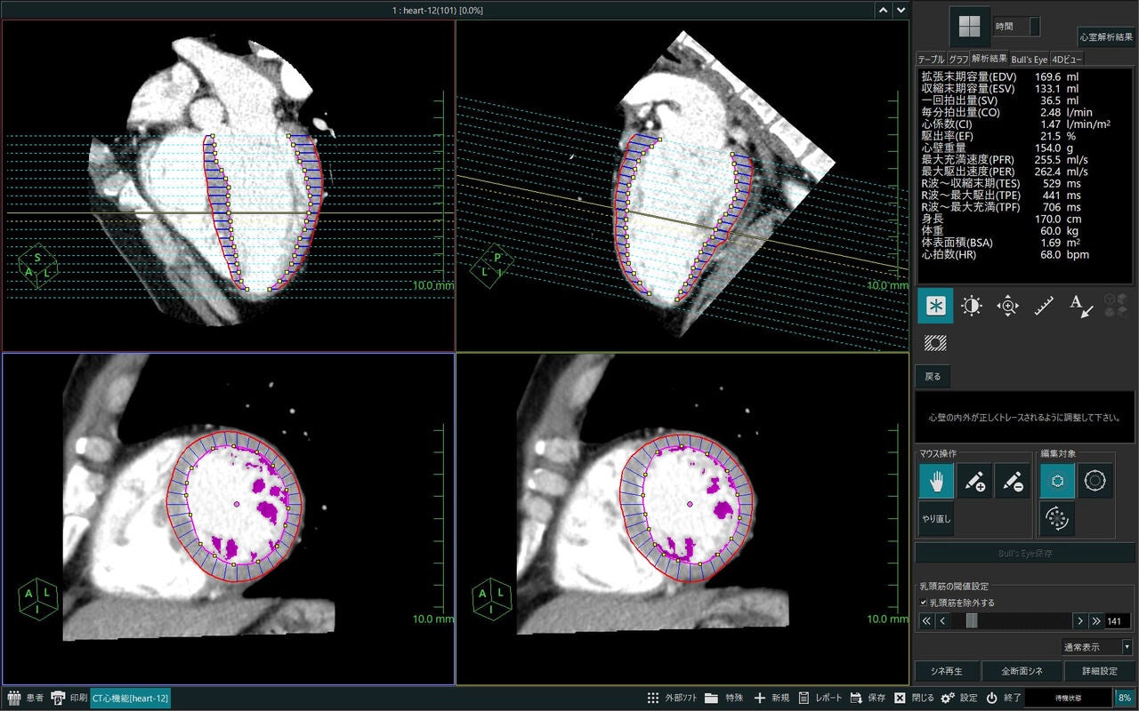The width and height of the screenshot is (1139, 711).
Task: Open the 通常表示 display mode dropdown
Action: pyautogui.click(x=1097, y=647)
